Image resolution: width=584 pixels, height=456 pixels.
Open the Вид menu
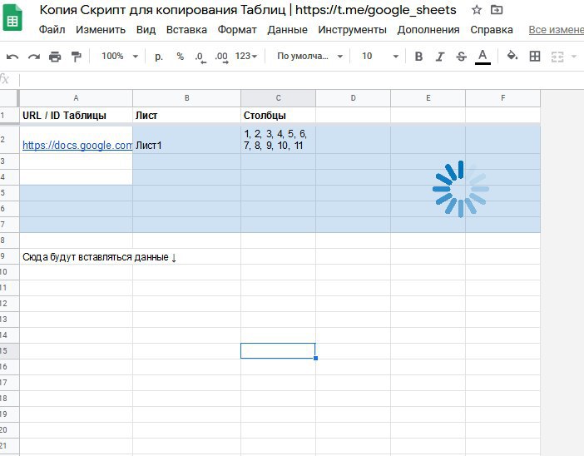146,30
